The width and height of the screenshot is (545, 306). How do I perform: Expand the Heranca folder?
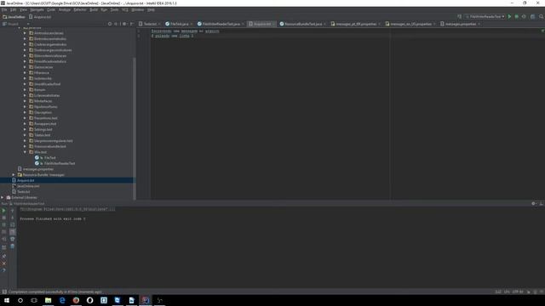click(25, 72)
